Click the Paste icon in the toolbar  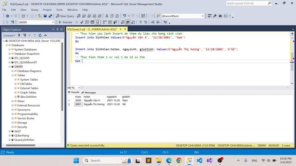tap(117, 16)
